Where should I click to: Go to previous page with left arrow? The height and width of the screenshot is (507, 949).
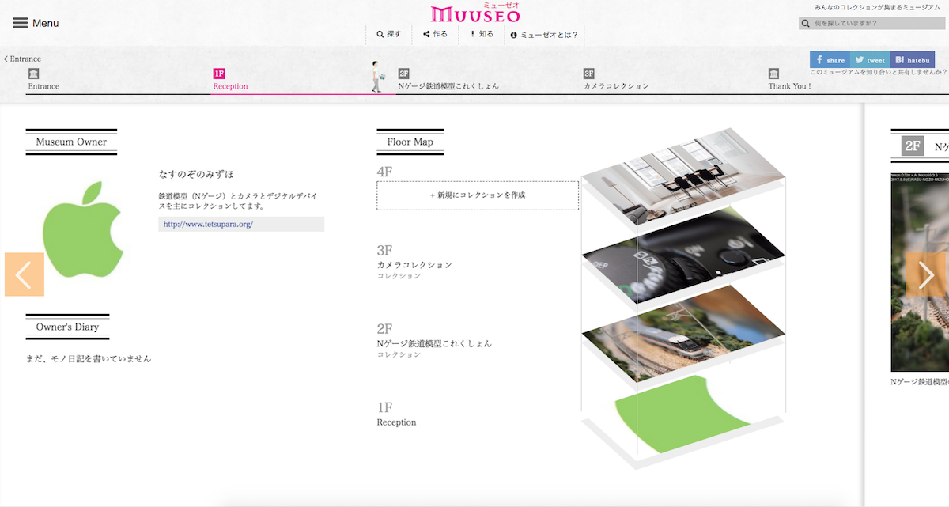pyautogui.click(x=25, y=274)
